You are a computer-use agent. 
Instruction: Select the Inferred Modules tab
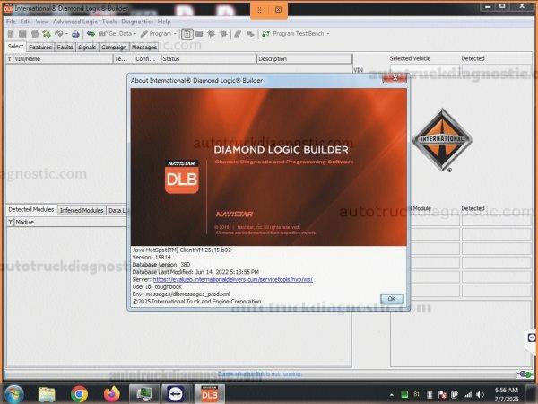coord(81,210)
